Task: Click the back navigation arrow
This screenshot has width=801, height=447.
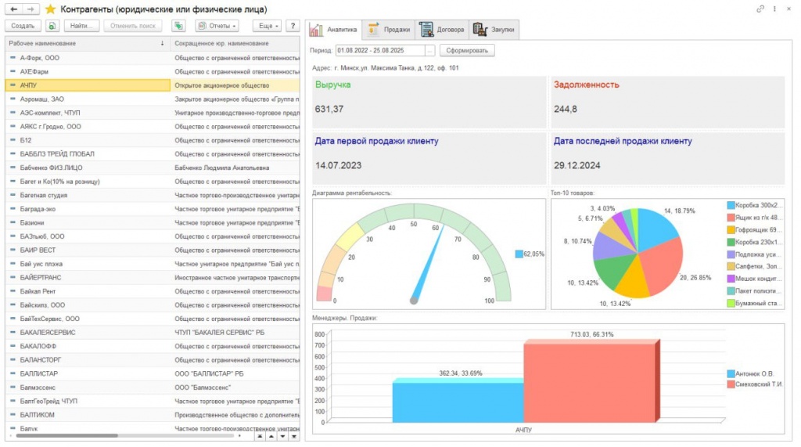Action: coord(13,9)
